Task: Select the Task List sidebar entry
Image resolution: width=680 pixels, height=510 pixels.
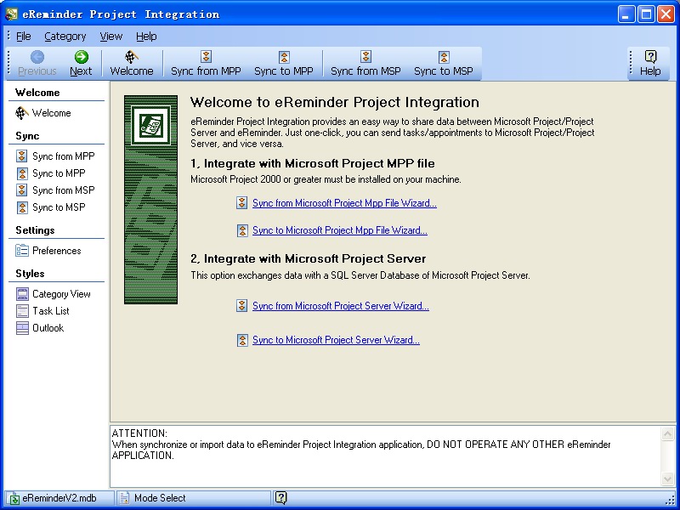Action: [51, 311]
